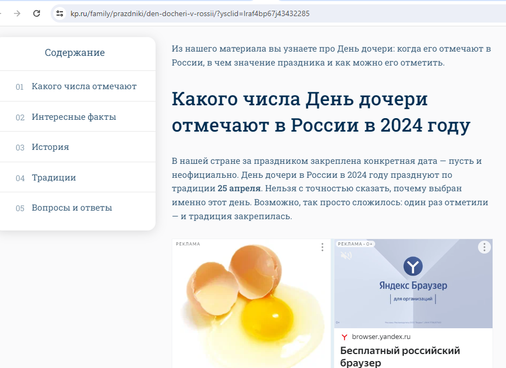This screenshot has height=368, width=506.
Task: Open the 'Традиции' contents entry
Action: 54,178
